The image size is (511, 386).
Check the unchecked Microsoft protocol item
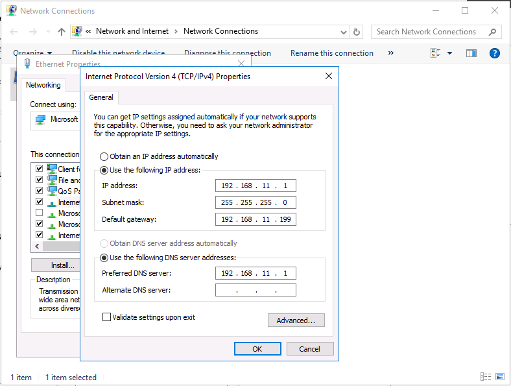[39, 213]
